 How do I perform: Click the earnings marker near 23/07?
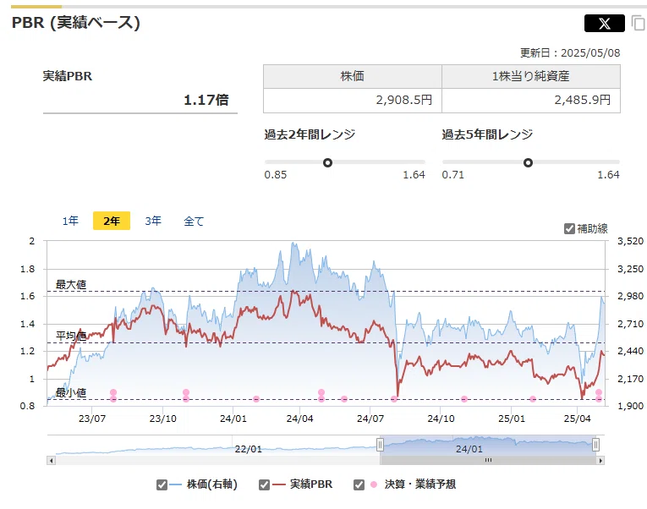coord(113,392)
